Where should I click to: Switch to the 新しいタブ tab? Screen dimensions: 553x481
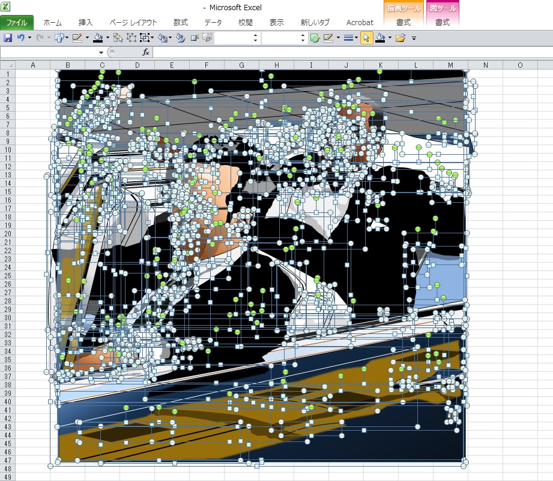click(315, 23)
